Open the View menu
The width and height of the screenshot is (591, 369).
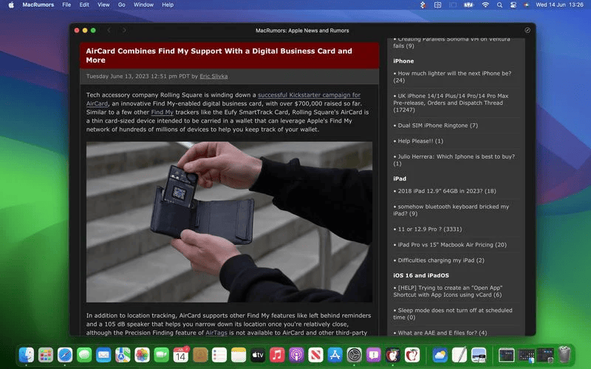pyautogui.click(x=103, y=4)
